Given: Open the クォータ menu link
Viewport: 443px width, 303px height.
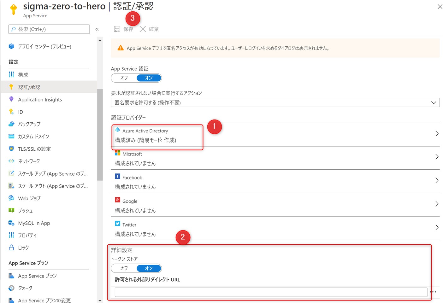Looking at the screenshot, I should pyautogui.click(x=25, y=288).
